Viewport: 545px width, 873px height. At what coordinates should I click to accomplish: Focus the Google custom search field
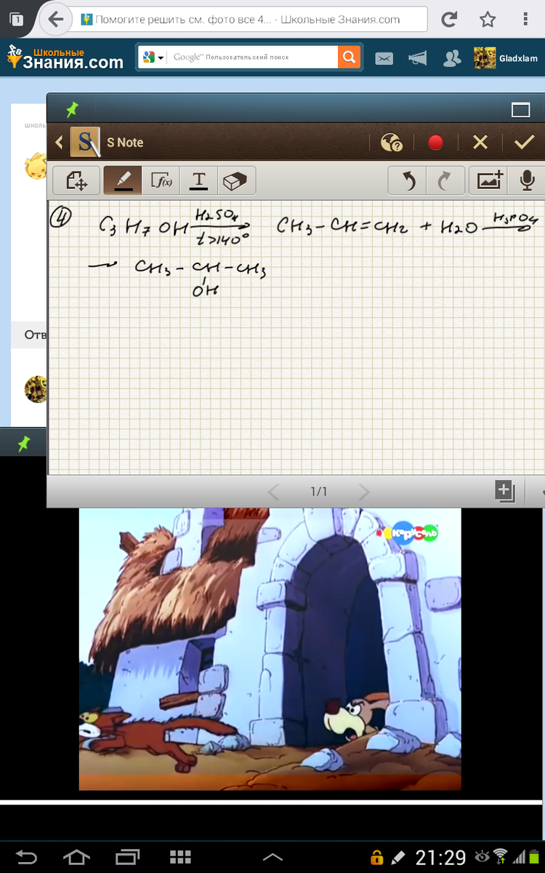click(253, 57)
